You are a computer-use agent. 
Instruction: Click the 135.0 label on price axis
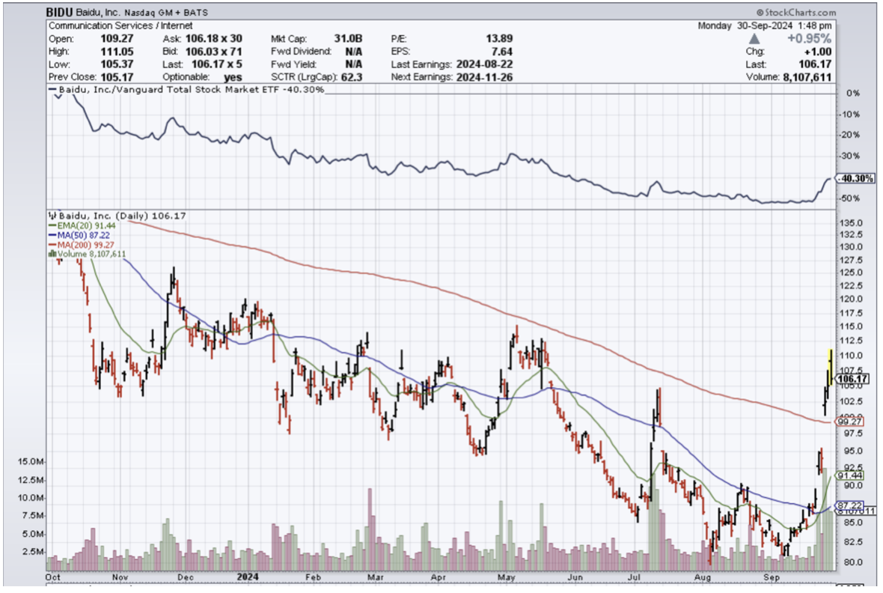point(852,223)
